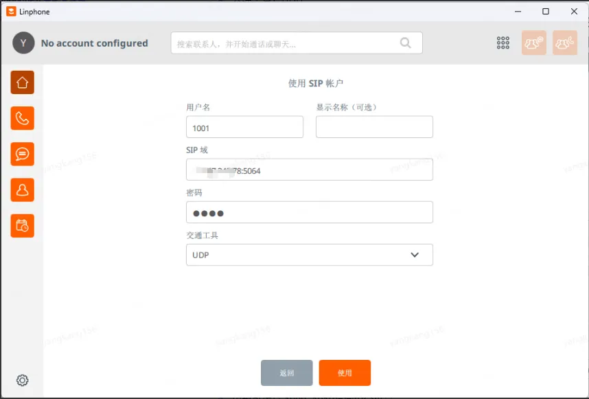Select the username field containing 1001
Image resolution: width=589 pixels, height=399 pixels.
click(x=244, y=126)
